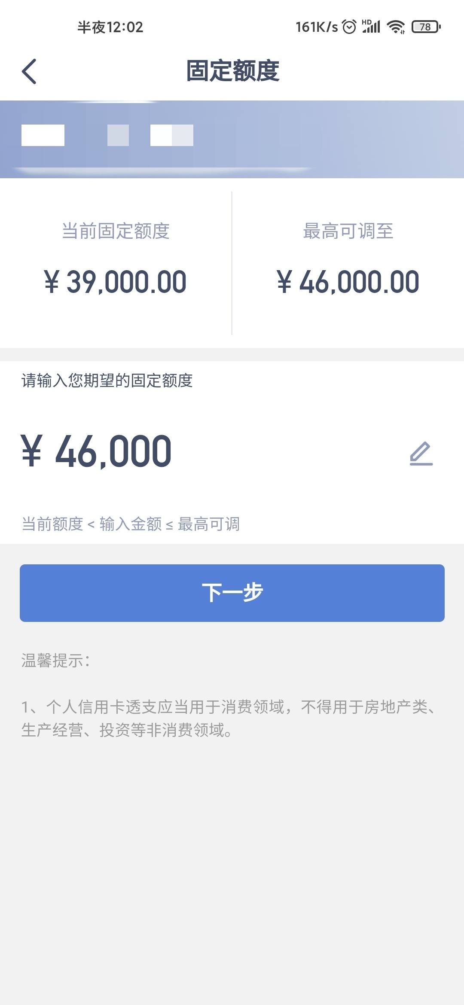
Task: Select the blurred card banner
Action: [232, 139]
